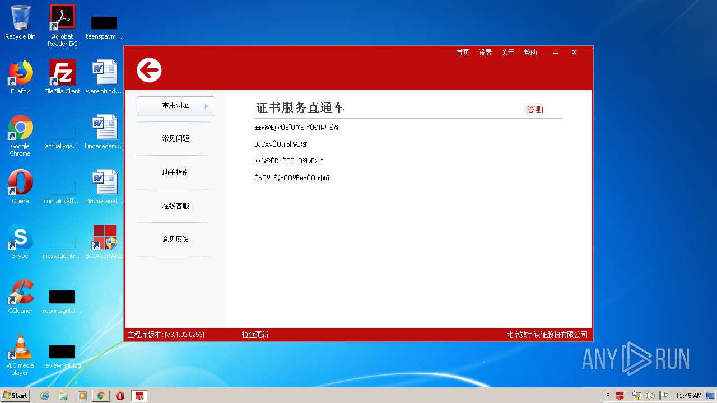This screenshot has height=403, width=717.
Task: Open the intomaterial Word document icon
Action: pos(104,187)
